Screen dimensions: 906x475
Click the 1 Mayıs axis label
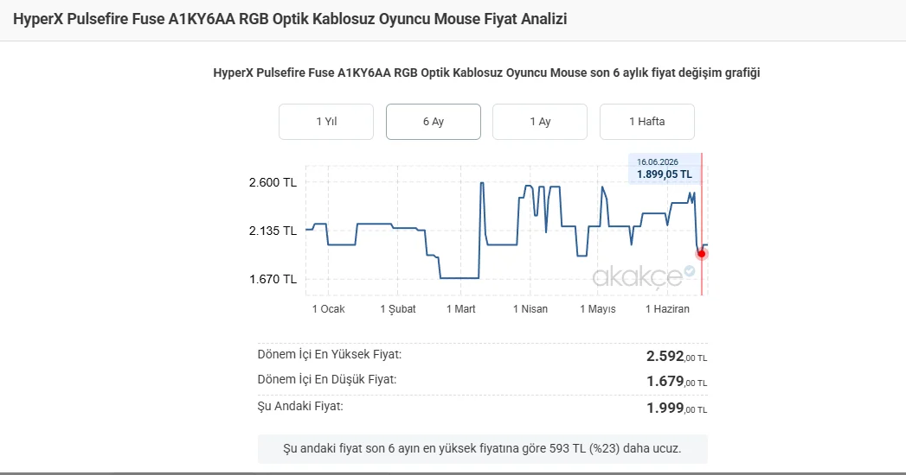597,309
